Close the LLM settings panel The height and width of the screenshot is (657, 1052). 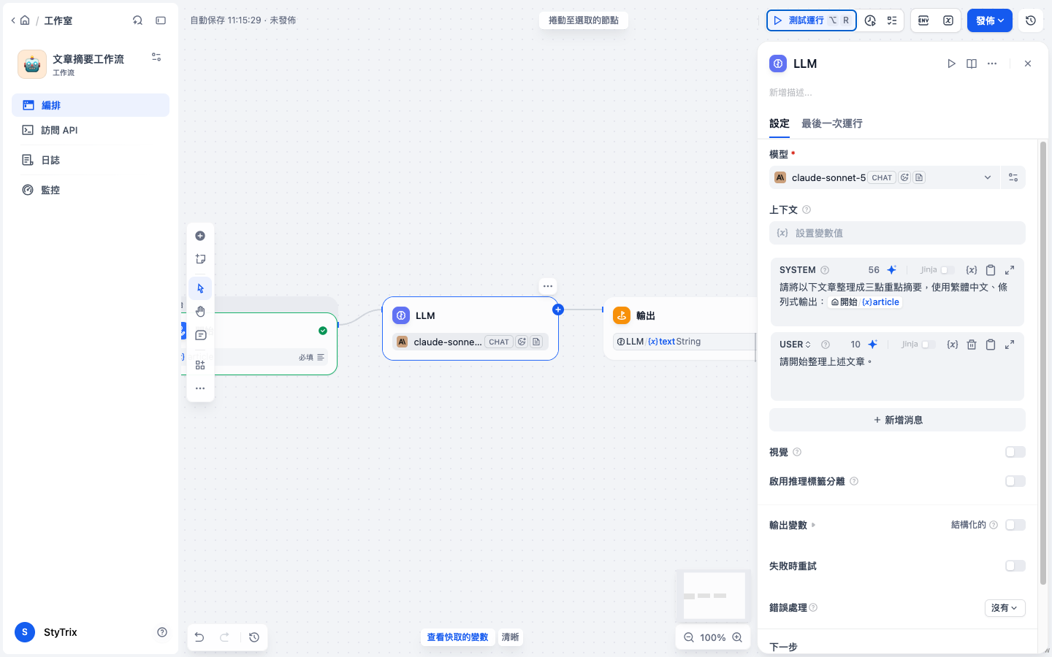(1028, 64)
